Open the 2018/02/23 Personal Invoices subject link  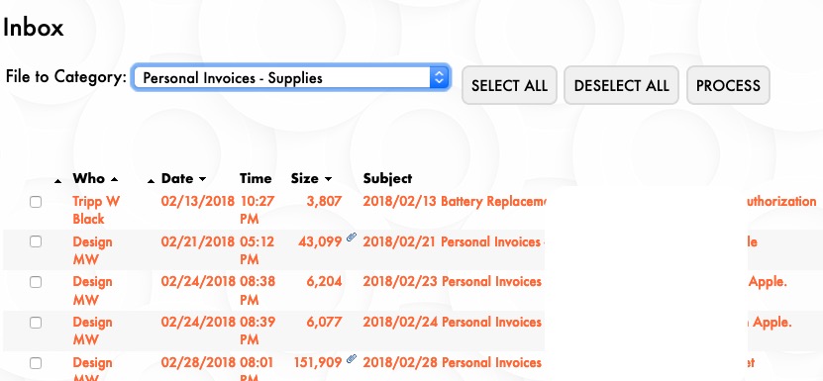coord(452,282)
